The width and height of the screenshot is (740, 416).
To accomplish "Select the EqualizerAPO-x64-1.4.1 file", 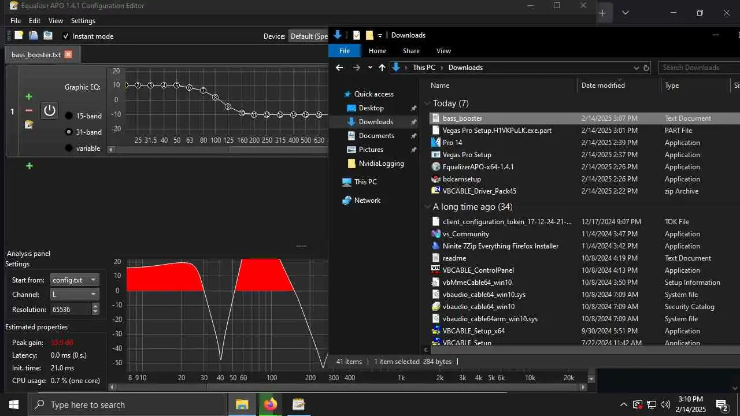I will pos(478,167).
